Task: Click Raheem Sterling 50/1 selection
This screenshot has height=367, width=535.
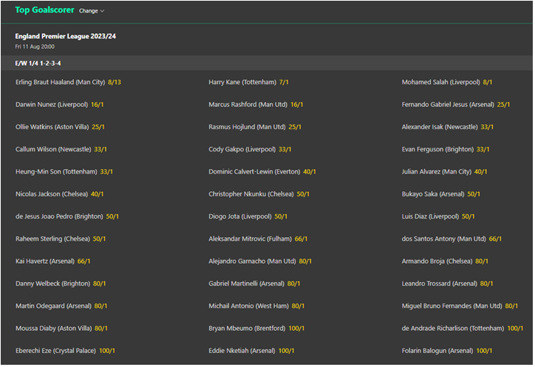Action: click(x=61, y=239)
